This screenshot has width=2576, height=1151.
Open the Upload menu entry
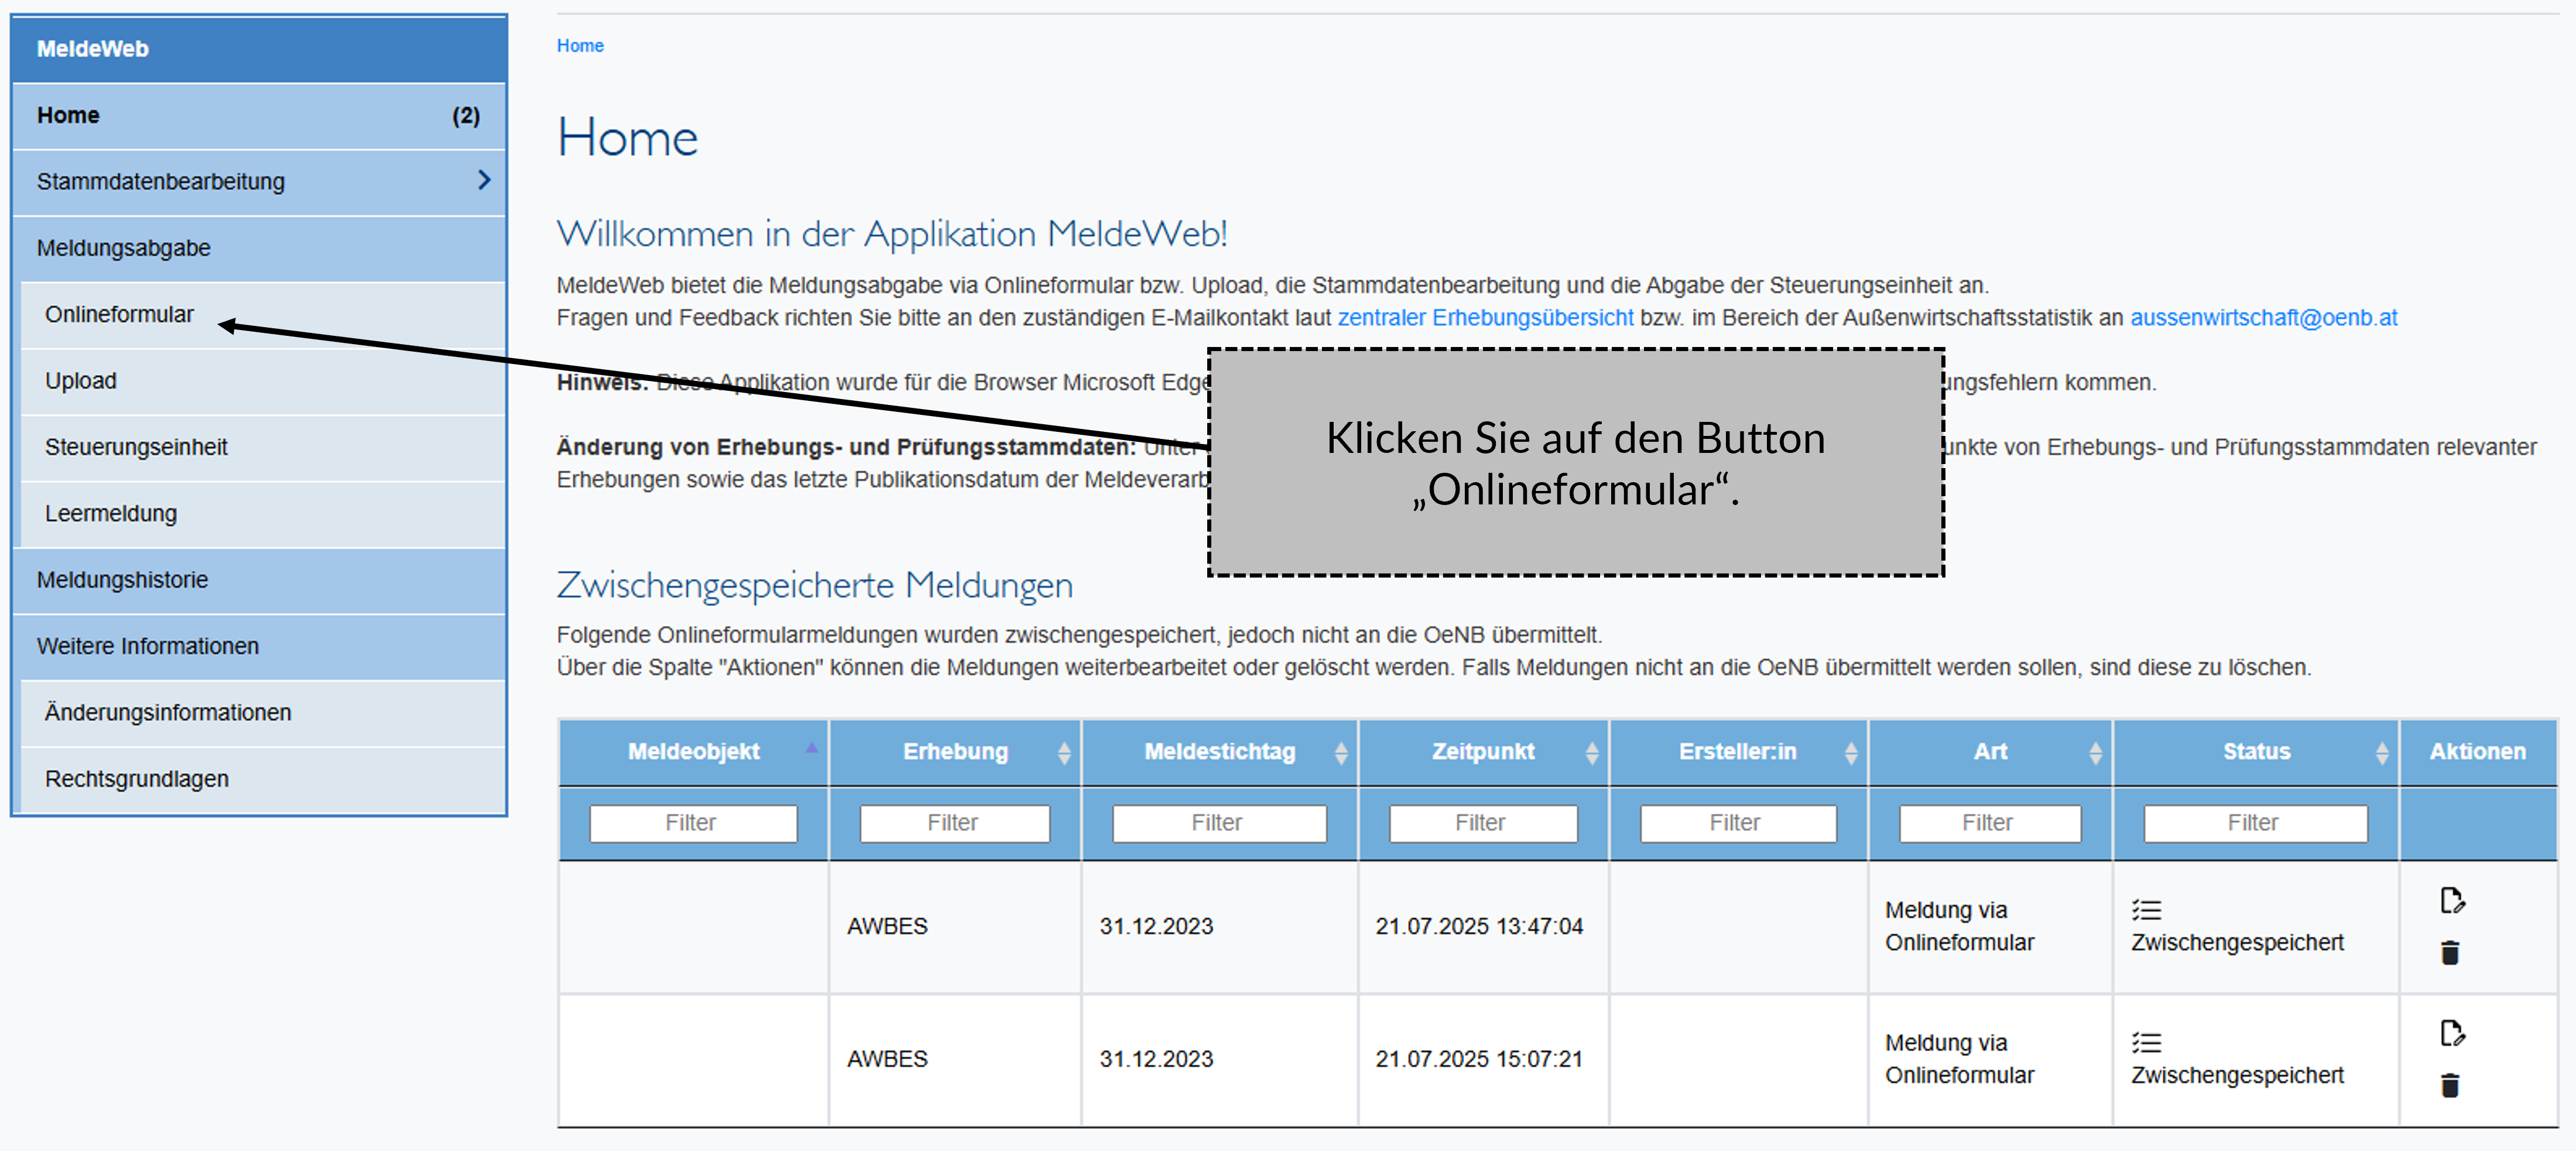click(81, 381)
